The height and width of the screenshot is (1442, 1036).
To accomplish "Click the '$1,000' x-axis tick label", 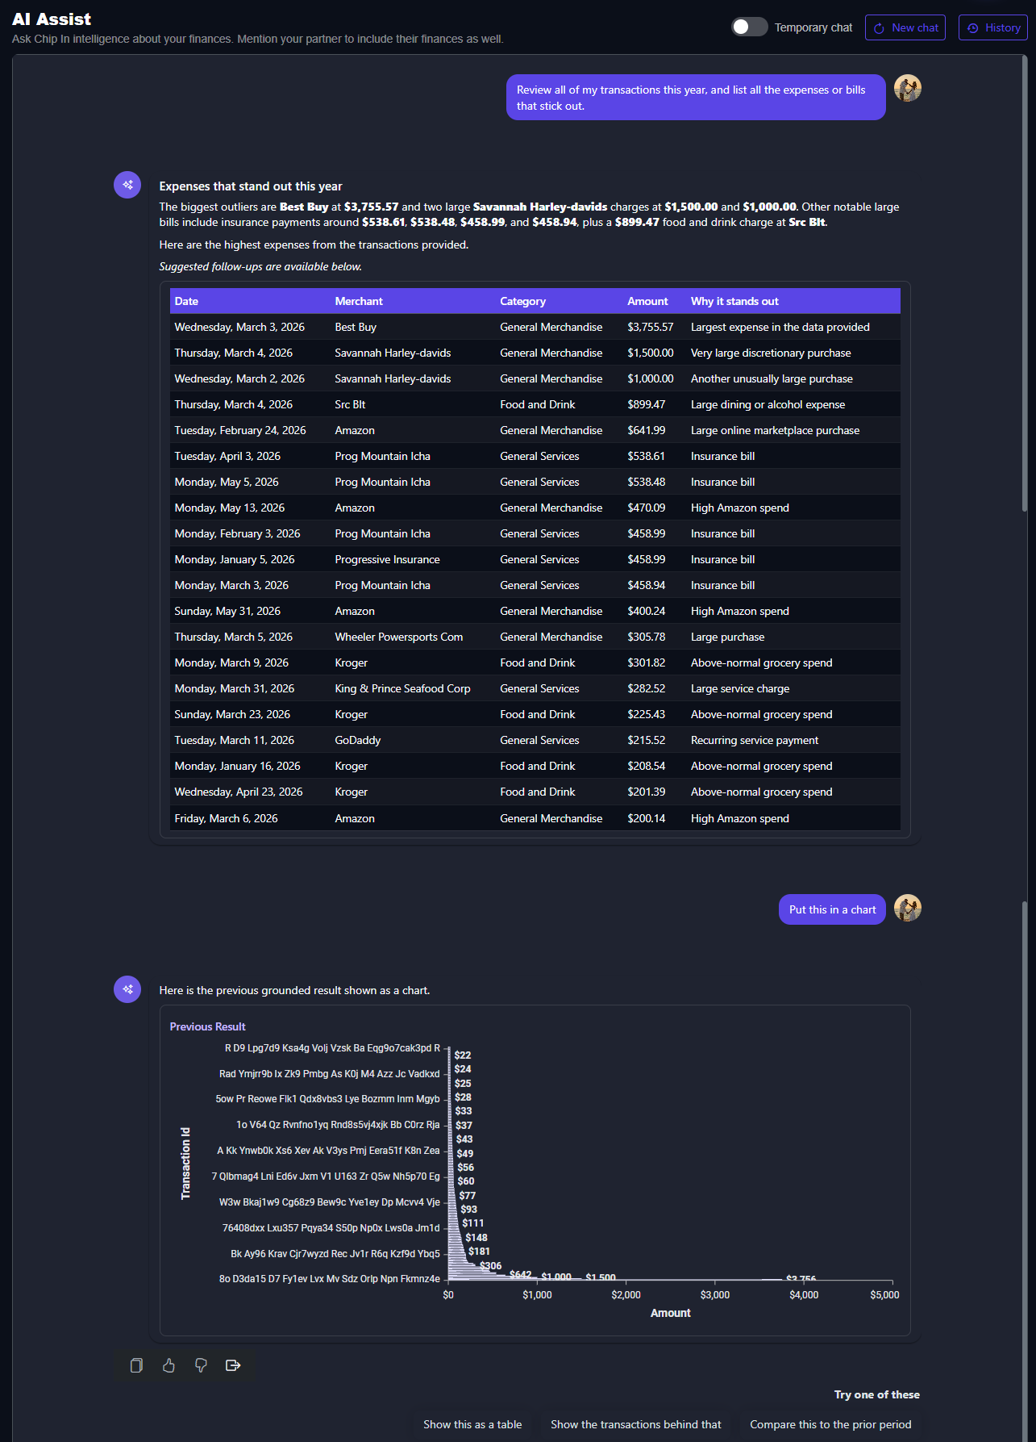I will point(537,1294).
